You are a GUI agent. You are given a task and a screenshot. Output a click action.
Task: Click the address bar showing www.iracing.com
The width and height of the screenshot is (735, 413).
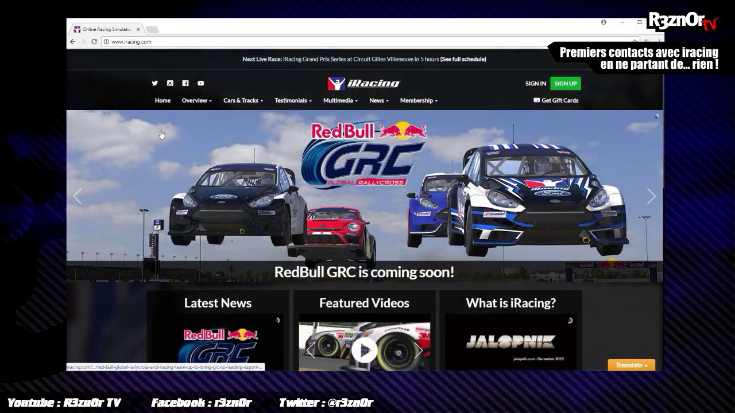(x=367, y=41)
